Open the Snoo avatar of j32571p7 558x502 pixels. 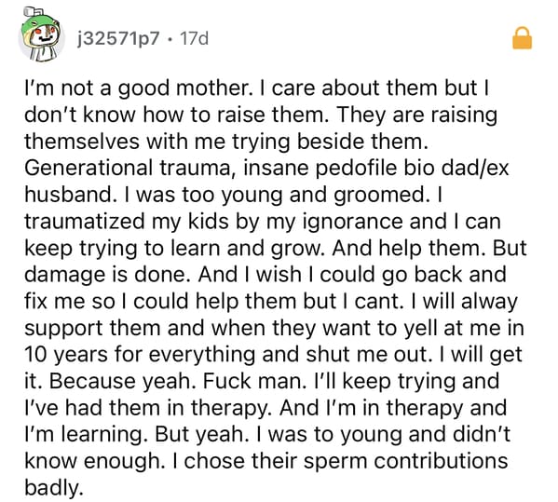pos(41,37)
